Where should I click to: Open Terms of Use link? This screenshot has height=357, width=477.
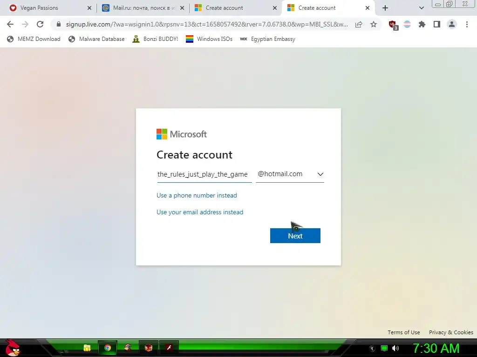[404, 332]
